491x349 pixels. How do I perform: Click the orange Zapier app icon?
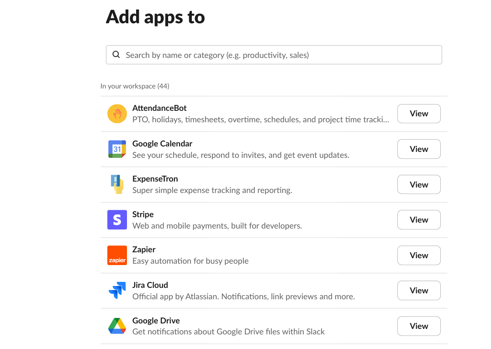tap(117, 255)
